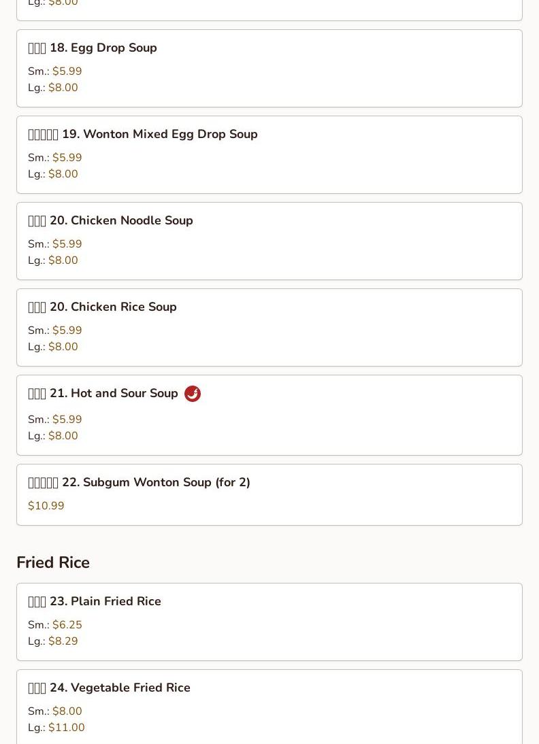Click Plain Fried Rice small price $6.25
Viewport: 539px width, 744px height.
[67, 625]
